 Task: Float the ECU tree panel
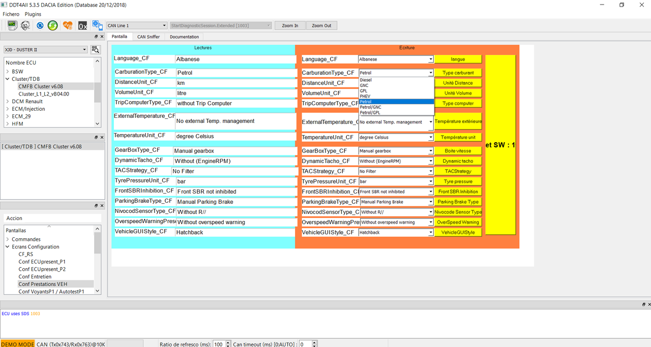click(x=96, y=37)
